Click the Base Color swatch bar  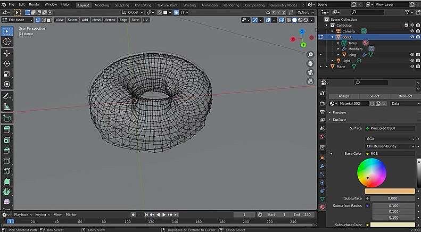pos(390,191)
